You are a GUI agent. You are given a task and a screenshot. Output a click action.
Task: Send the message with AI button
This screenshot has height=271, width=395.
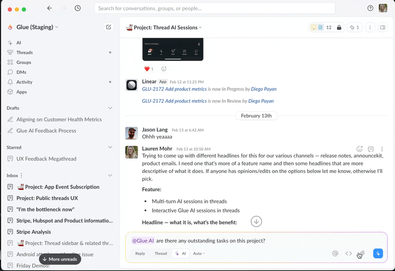point(378,253)
